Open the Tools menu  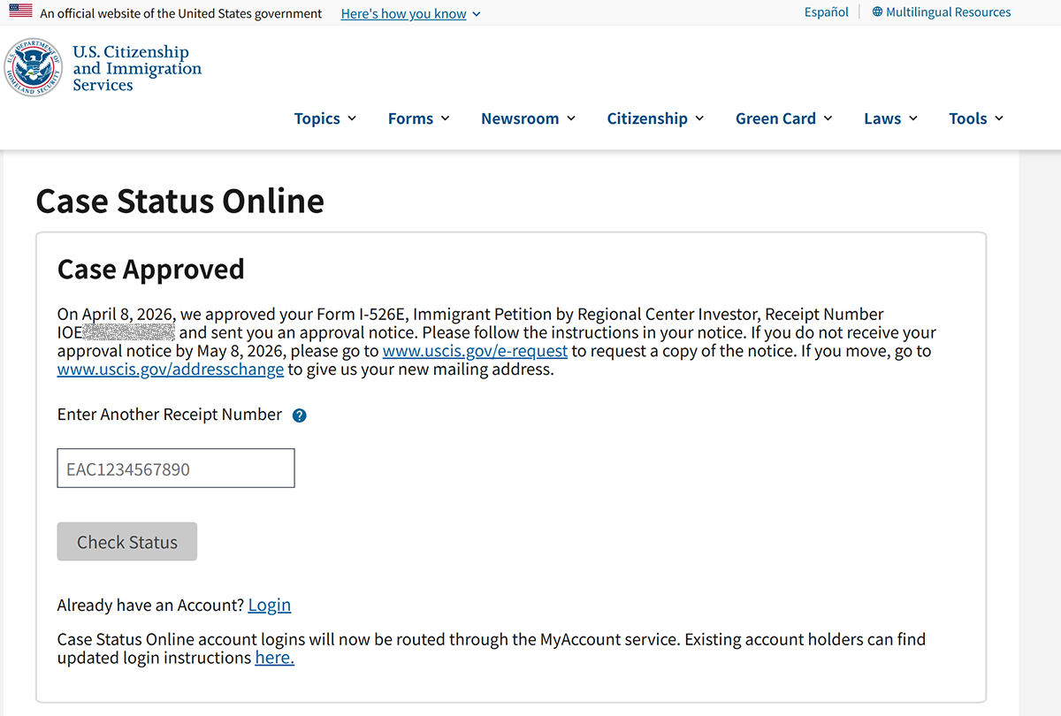pyautogui.click(x=976, y=118)
